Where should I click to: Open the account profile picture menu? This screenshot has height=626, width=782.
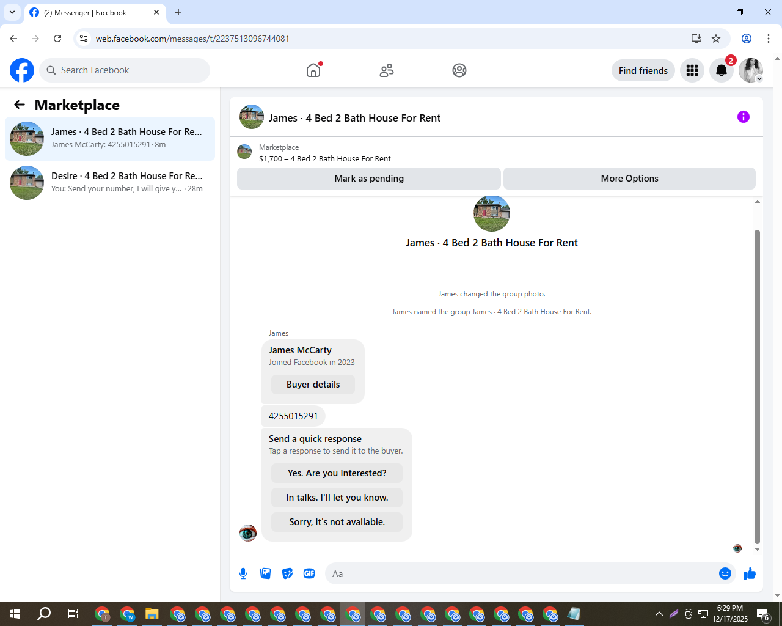tap(751, 70)
